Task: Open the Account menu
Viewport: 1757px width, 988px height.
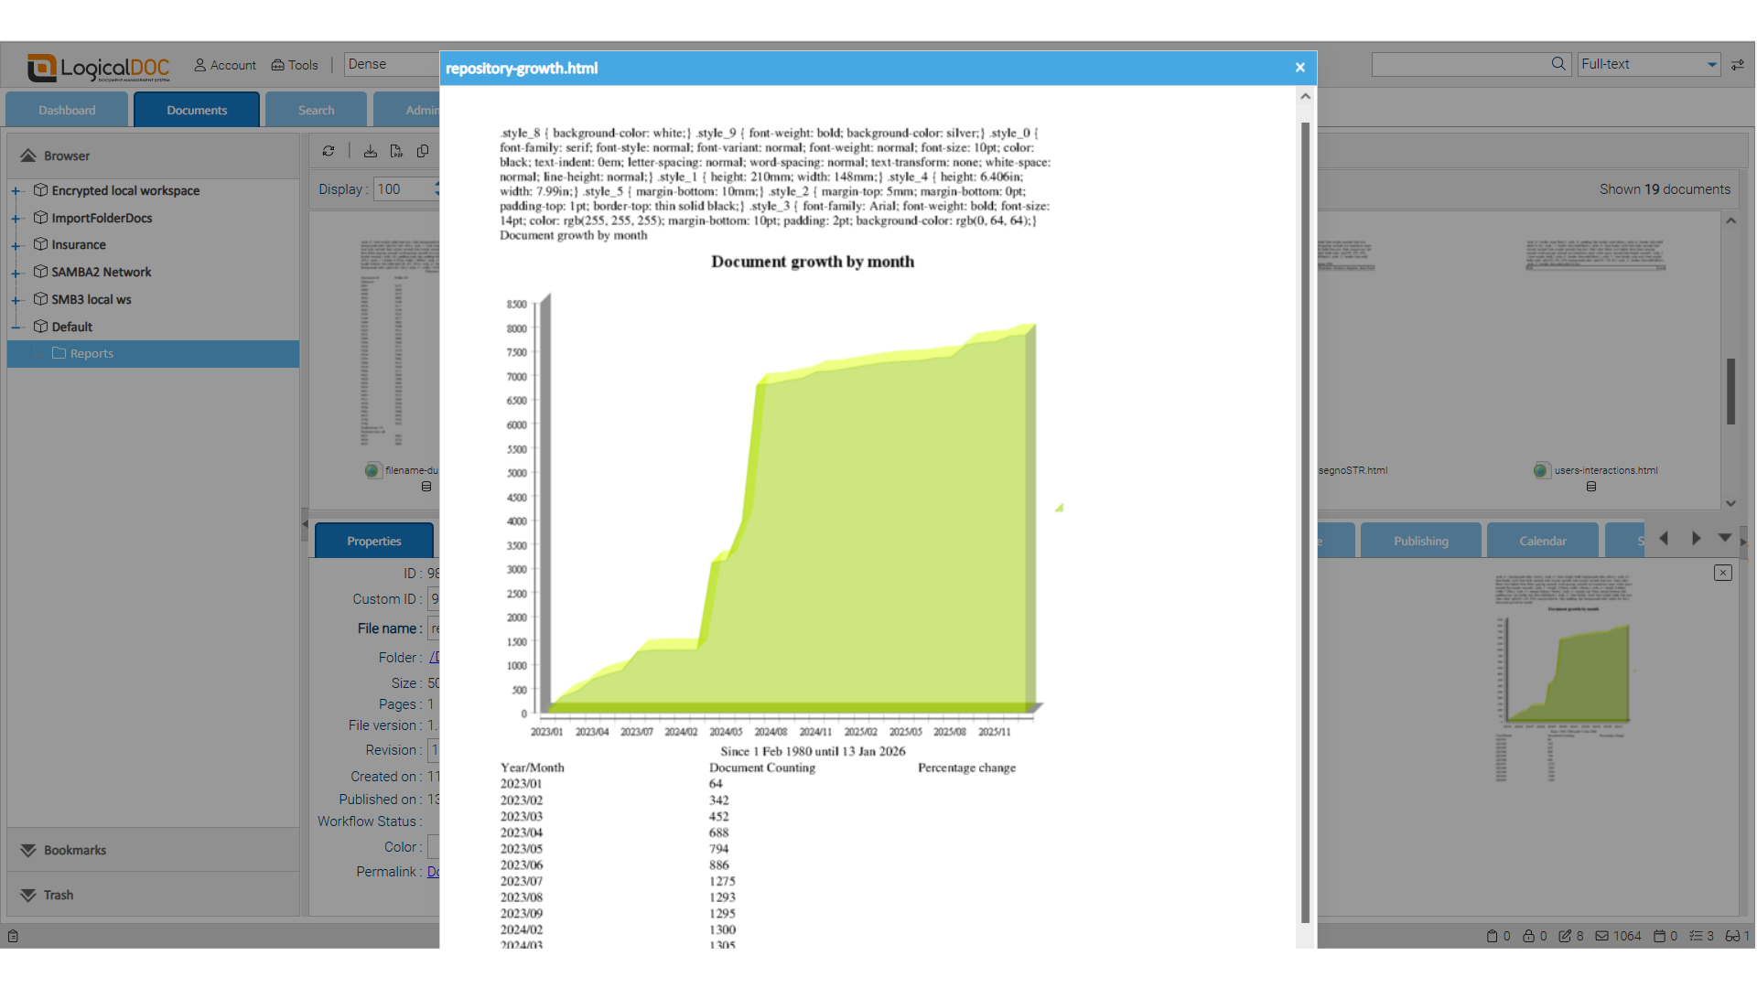Action: click(224, 65)
